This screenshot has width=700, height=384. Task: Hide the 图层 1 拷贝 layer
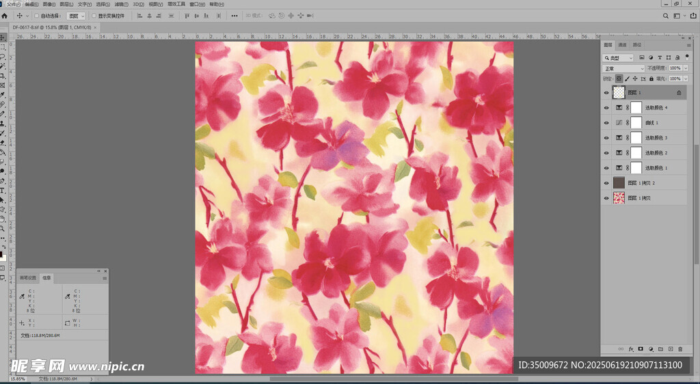(x=606, y=198)
